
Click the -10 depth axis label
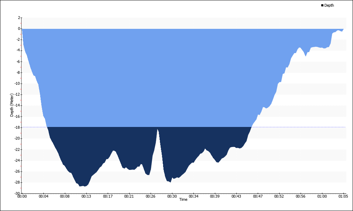(18, 83)
